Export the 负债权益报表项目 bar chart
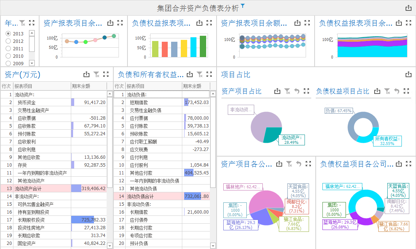416x249 pixels. click(x=199, y=23)
